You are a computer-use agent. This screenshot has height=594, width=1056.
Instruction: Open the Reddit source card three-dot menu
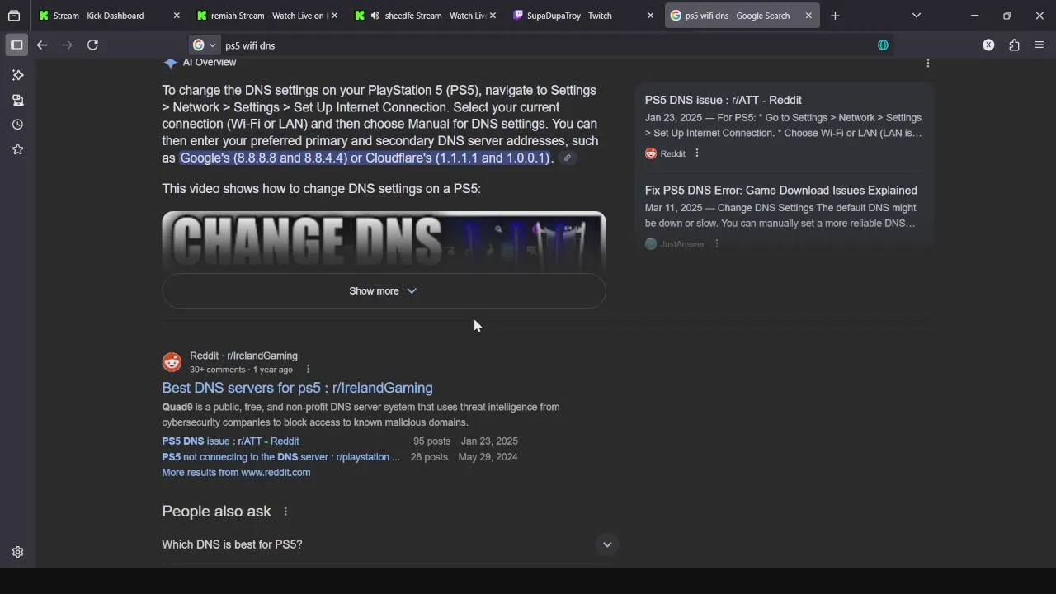click(x=697, y=153)
